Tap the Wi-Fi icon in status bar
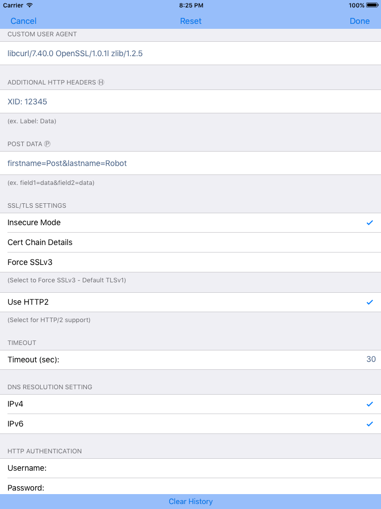The height and width of the screenshot is (509, 381). tap(29, 5)
